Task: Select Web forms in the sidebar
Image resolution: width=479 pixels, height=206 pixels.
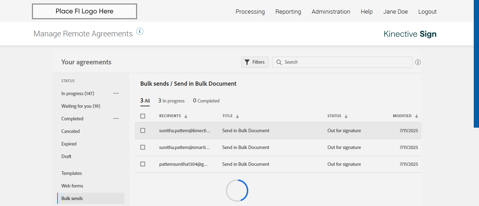Action: tap(72, 186)
